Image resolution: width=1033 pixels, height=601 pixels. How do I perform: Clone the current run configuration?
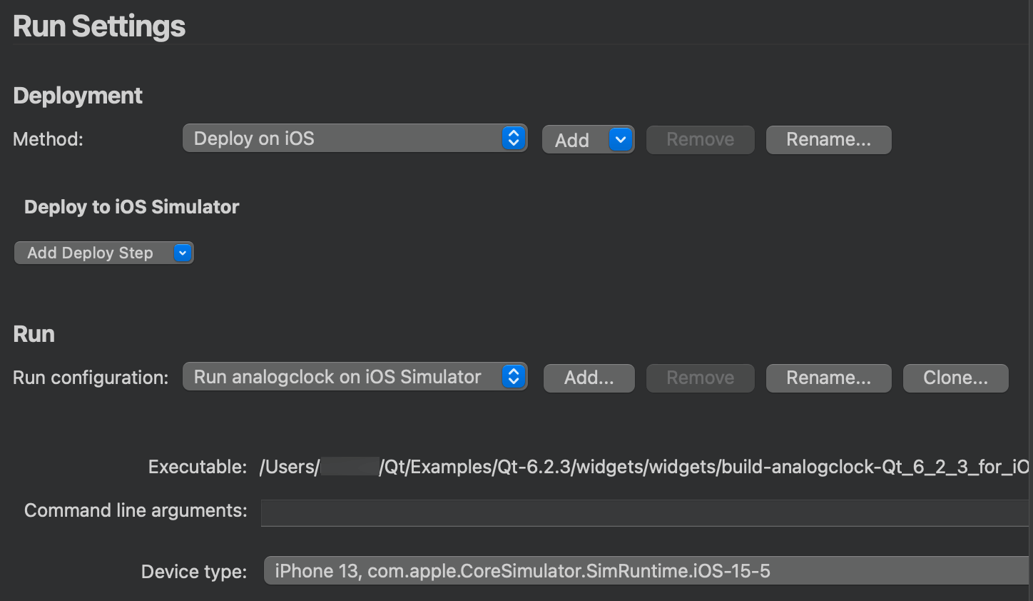[955, 378]
